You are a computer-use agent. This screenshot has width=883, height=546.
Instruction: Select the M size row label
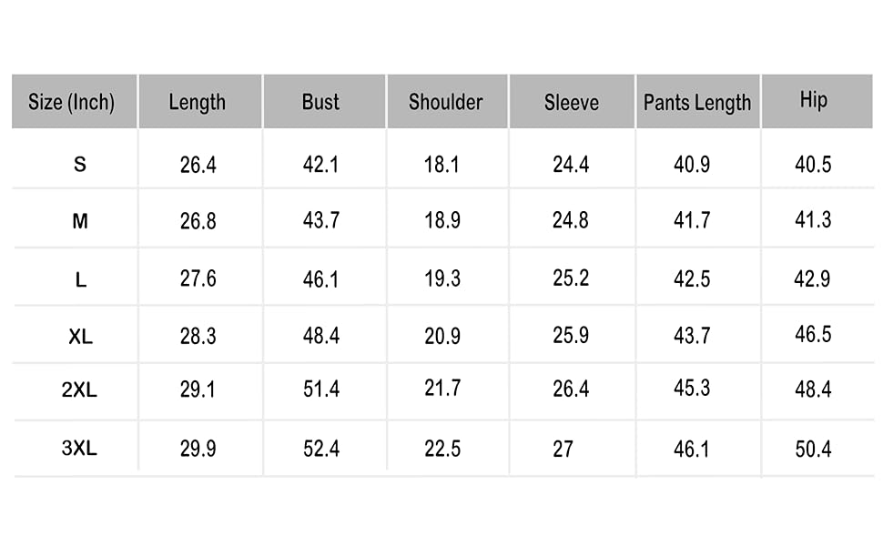[80, 221]
